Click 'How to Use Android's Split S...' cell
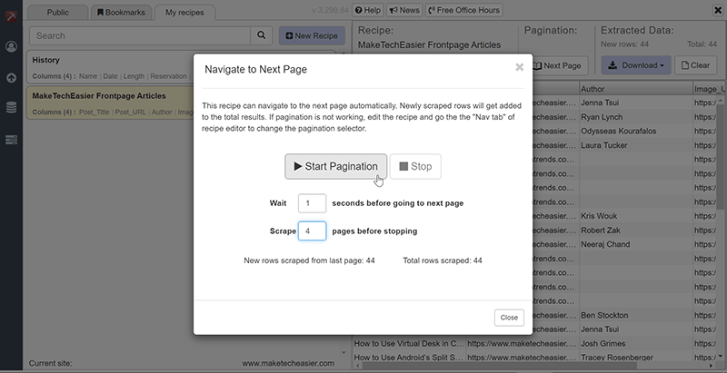The image size is (727, 373). coord(409,358)
